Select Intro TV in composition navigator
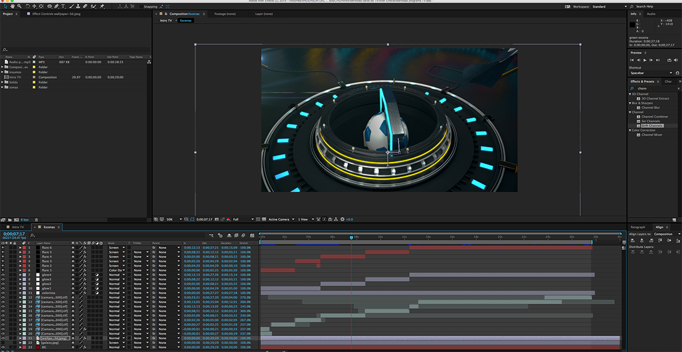The height and width of the screenshot is (352, 682). [x=167, y=20]
